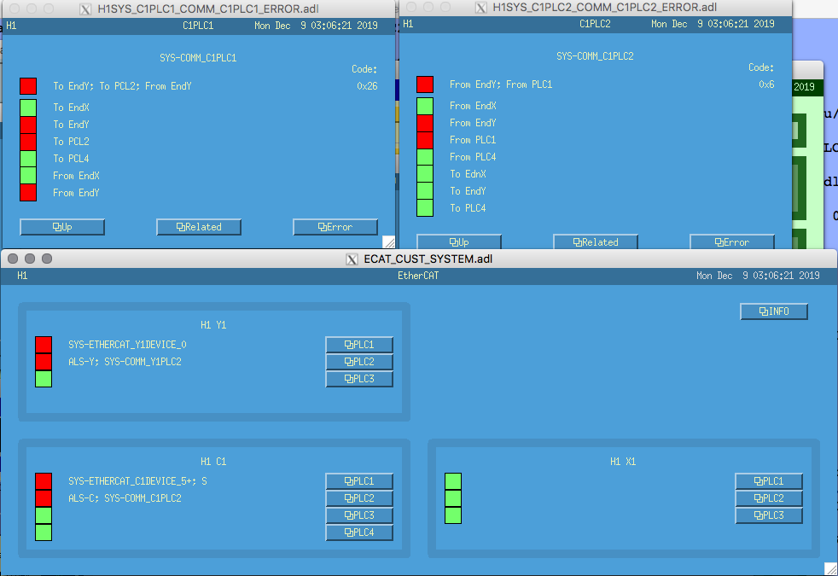838x576 pixels.
Task: Open Error menu in the C1PLC1 window
Action: (x=335, y=227)
